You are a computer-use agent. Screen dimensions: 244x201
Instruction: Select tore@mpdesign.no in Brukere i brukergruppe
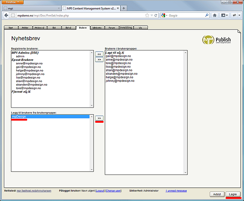click(x=118, y=63)
